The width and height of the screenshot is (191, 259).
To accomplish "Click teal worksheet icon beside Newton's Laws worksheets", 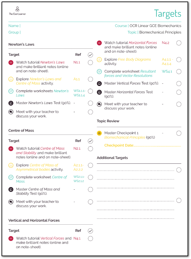I will click(11, 91).
